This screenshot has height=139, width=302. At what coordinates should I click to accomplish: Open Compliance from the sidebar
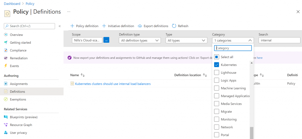click(x=18, y=50)
